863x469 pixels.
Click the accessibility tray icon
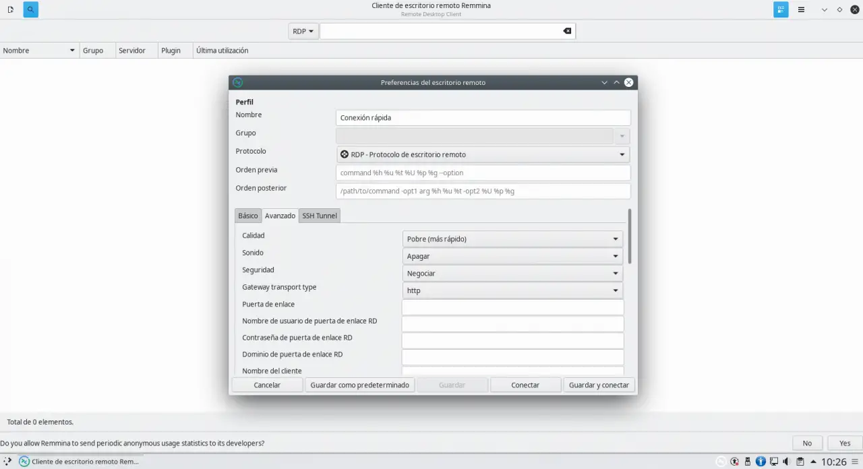(761, 462)
